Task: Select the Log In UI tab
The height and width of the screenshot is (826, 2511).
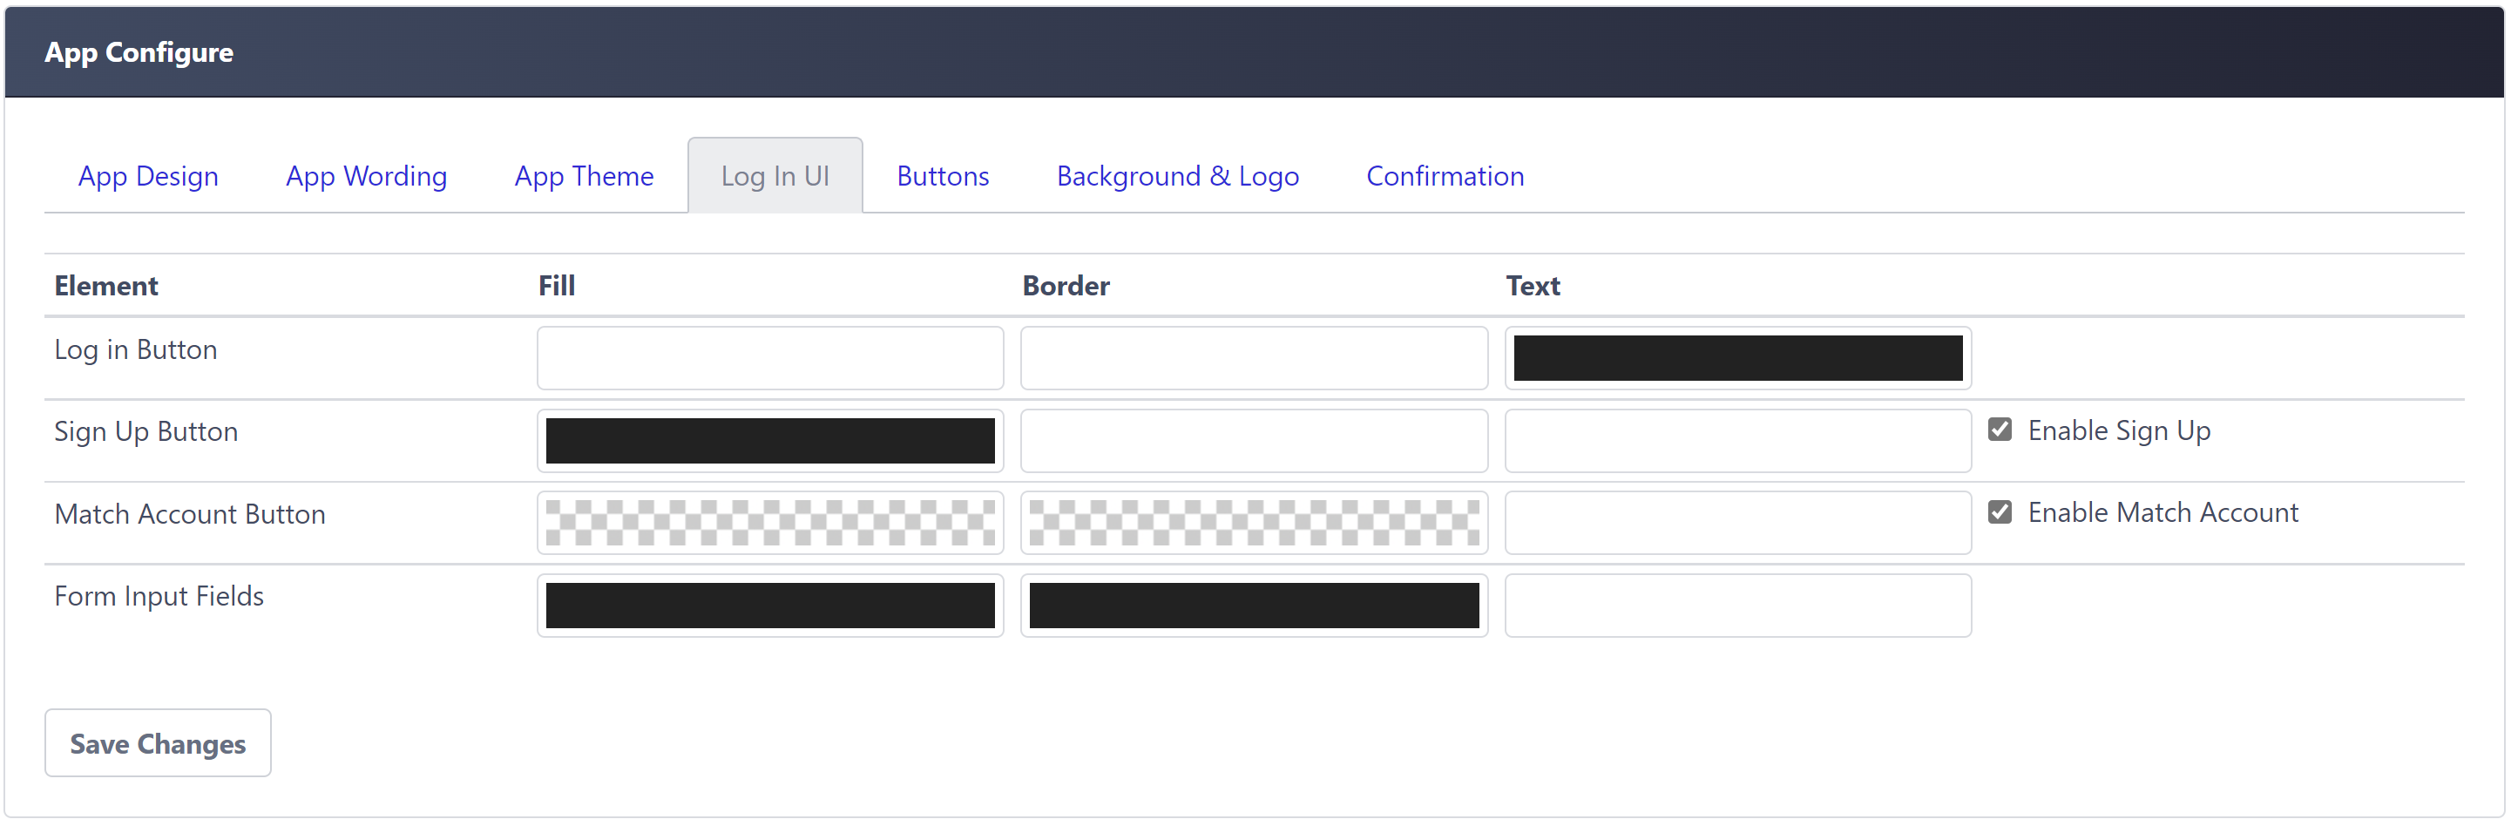Action: pyautogui.click(x=775, y=177)
